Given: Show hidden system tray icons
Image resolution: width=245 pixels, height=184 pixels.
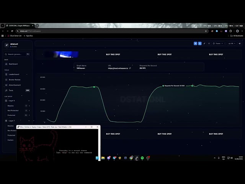Looking at the screenshot, I should pos(214,158).
